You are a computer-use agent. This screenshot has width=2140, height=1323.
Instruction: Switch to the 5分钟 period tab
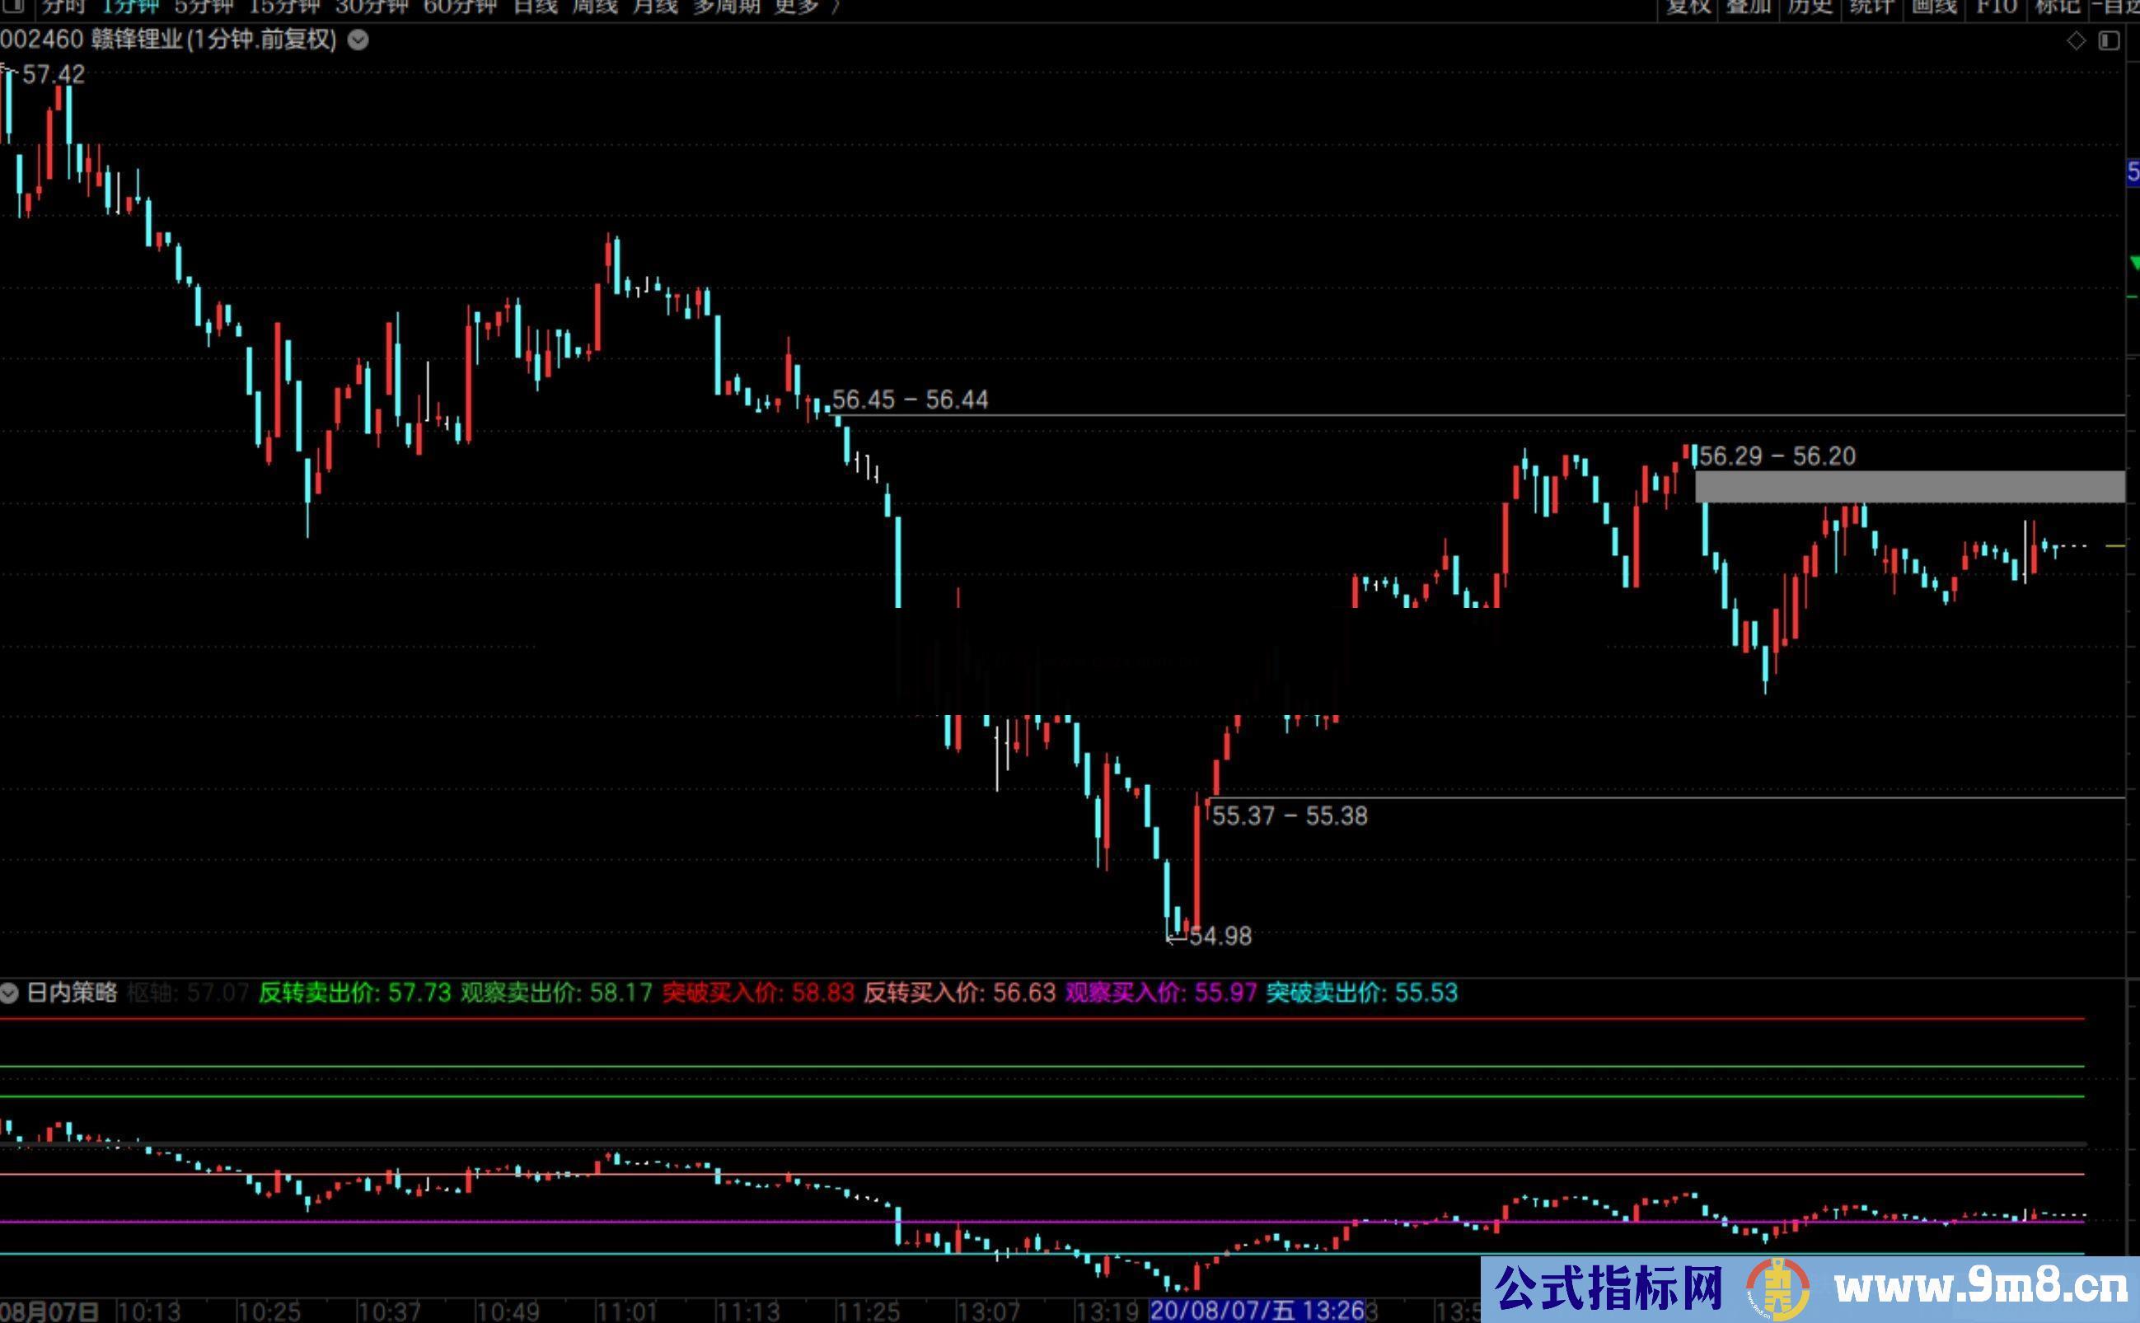203,7
